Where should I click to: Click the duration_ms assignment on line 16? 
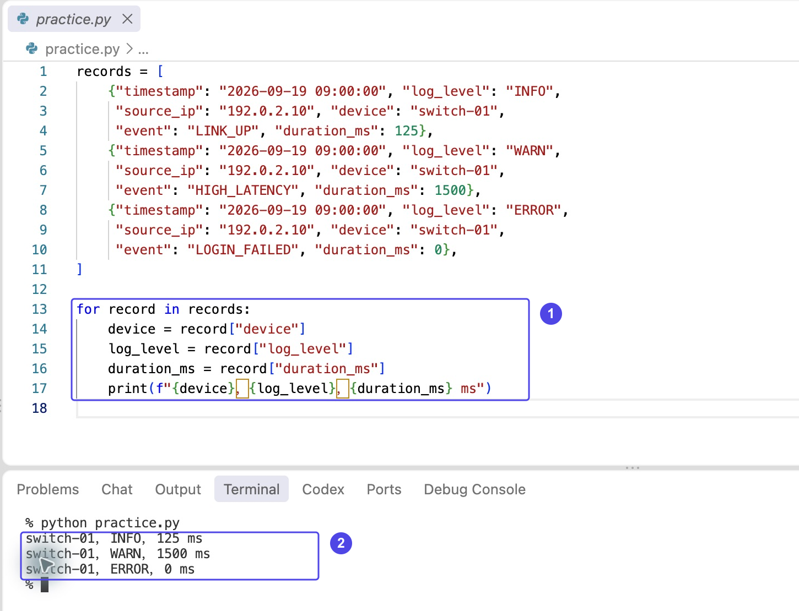click(x=246, y=369)
